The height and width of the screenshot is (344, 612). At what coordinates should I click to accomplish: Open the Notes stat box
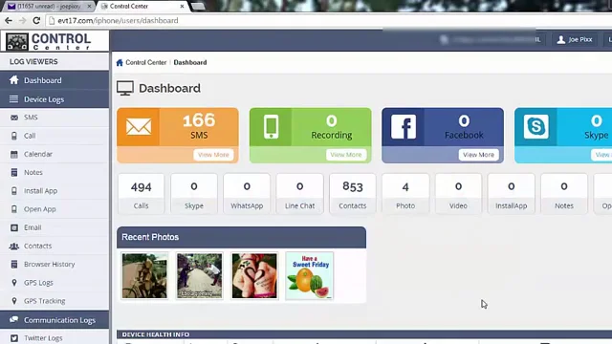click(564, 194)
